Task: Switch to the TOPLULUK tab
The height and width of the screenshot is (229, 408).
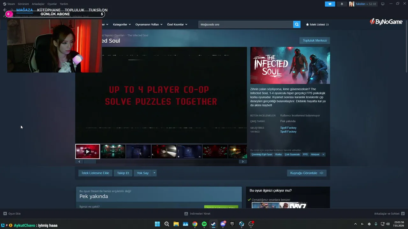Action: pyautogui.click(x=75, y=10)
